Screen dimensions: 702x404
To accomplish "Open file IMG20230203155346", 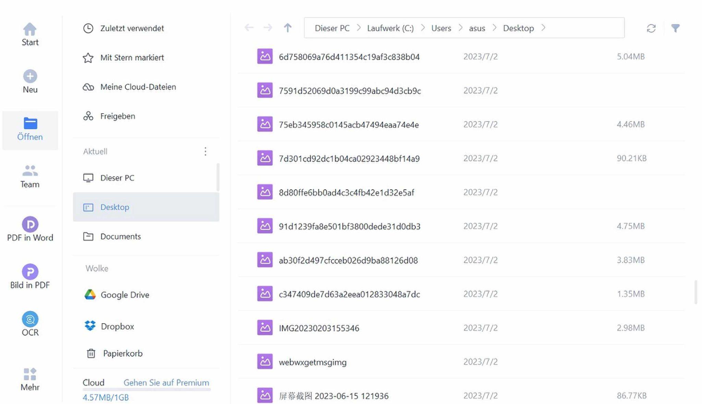I will [319, 328].
